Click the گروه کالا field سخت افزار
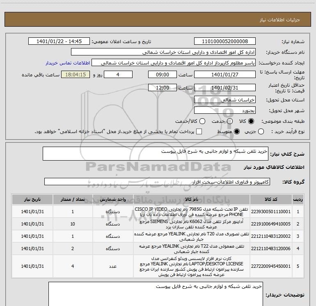316x306 pixels. (157, 182)
